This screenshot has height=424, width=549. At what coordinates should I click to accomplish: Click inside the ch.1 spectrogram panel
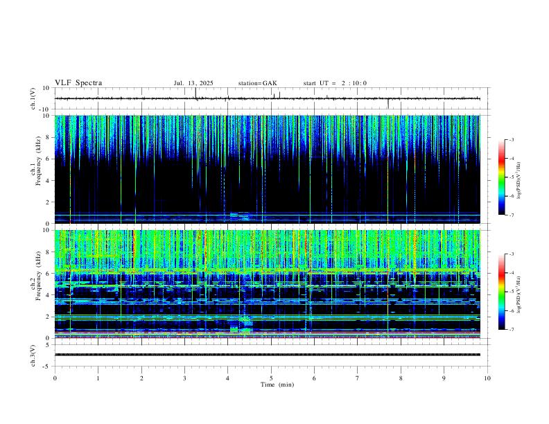pos(268,169)
